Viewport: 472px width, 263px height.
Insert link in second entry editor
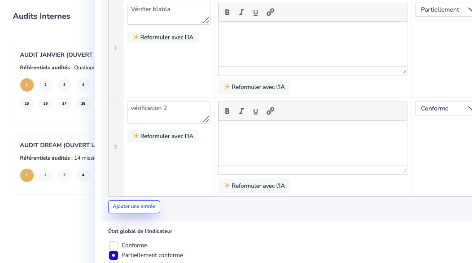click(270, 111)
